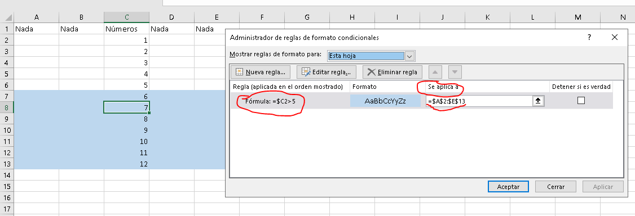Select the column C header
This screenshot has height=216, width=635.
tap(126, 17)
